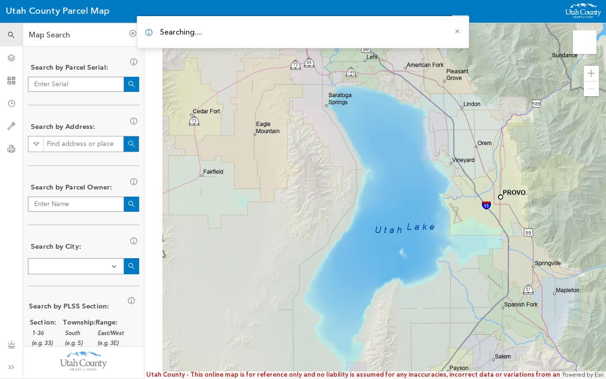Click the Find address or place field

pyautogui.click(x=83, y=144)
